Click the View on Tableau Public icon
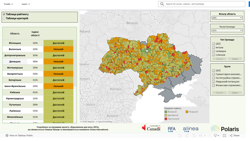 point(7,136)
